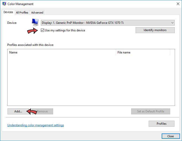Click the Identify monitors button
Viewport: 182px width, 141px height.
click(155, 30)
